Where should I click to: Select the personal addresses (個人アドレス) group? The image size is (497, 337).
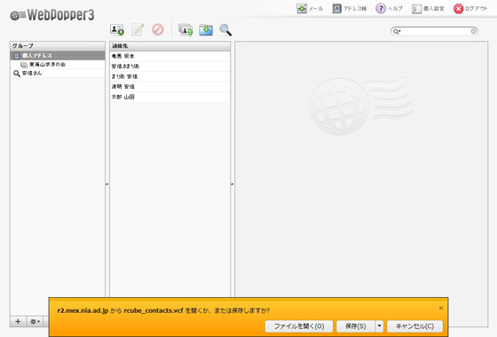pyautogui.click(x=58, y=55)
